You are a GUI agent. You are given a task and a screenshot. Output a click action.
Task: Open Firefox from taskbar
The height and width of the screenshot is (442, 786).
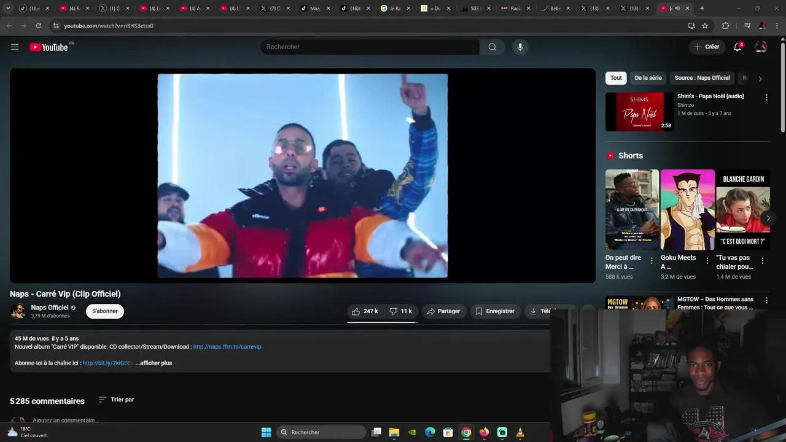[x=484, y=432]
